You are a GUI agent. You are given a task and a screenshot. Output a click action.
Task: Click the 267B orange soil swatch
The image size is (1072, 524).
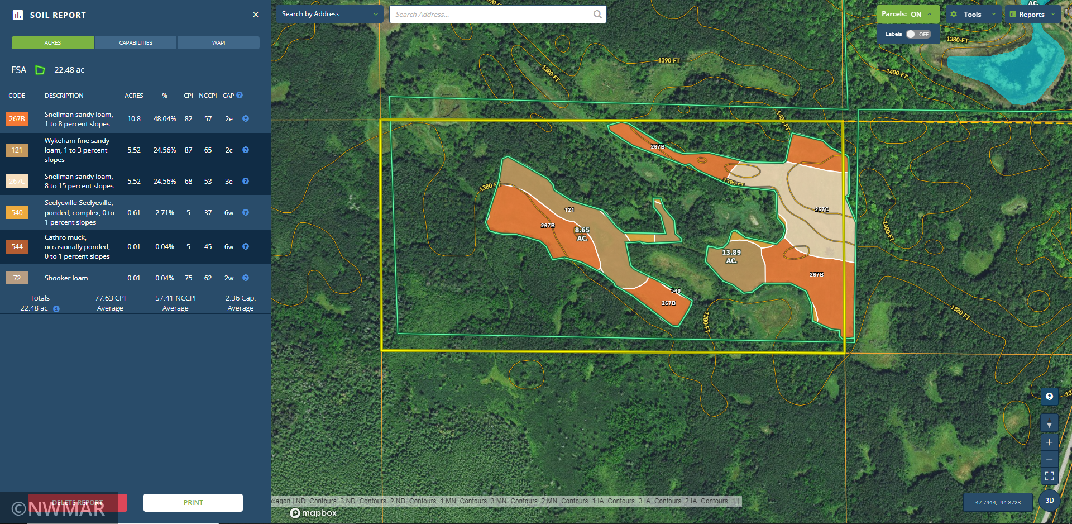click(x=17, y=119)
